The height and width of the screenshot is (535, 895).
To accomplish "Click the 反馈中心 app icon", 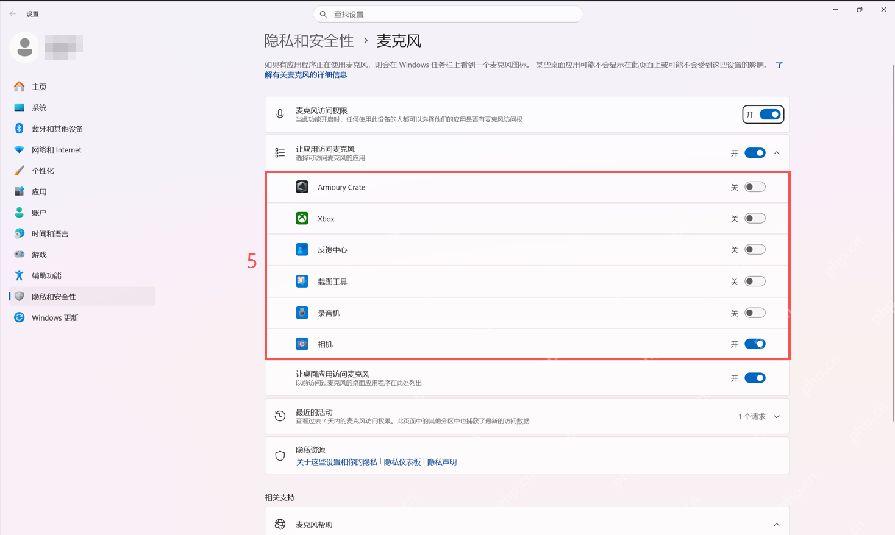I will (x=302, y=250).
